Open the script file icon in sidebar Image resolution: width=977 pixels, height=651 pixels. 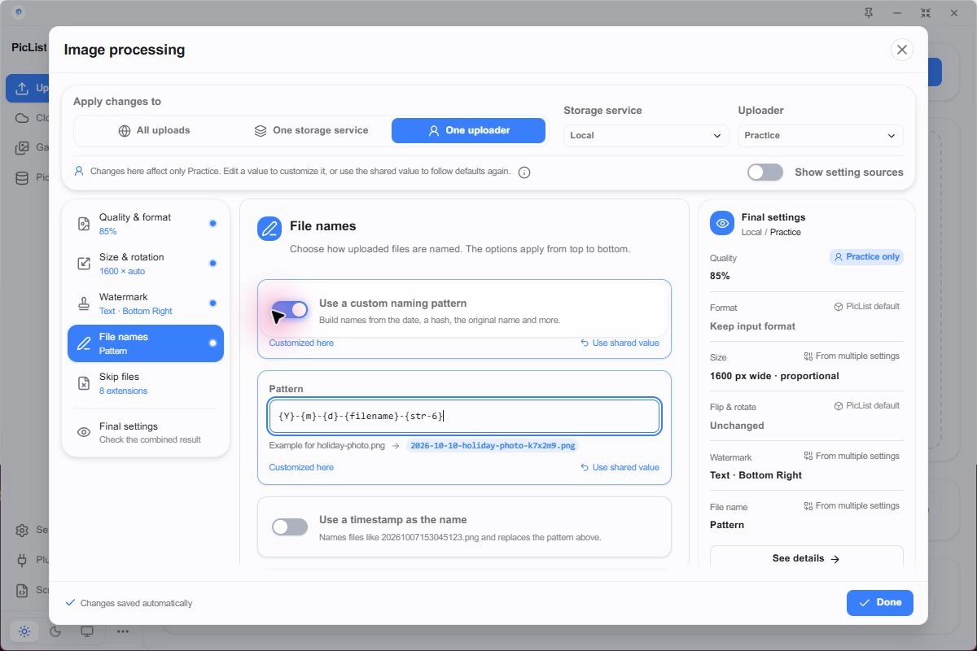click(22, 590)
